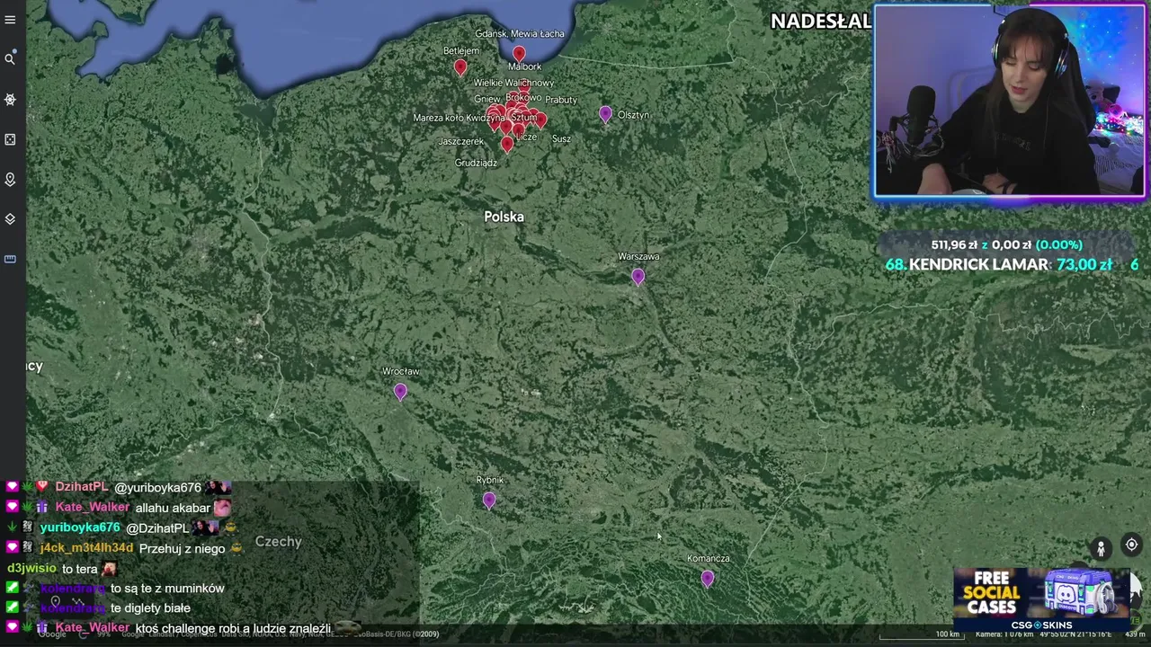
Task: Select the Measure ruler tool
Action: [x=10, y=259]
